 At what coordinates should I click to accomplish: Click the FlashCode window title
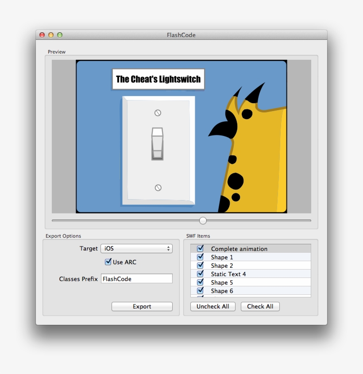(x=181, y=35)
